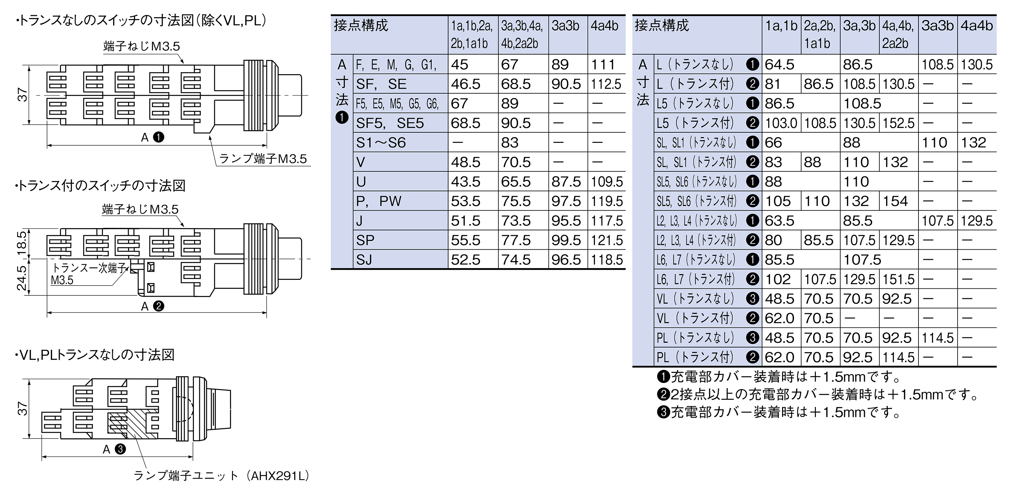Select row label "SJ"
Screen dimensions: 1017x495
(364, 260)
